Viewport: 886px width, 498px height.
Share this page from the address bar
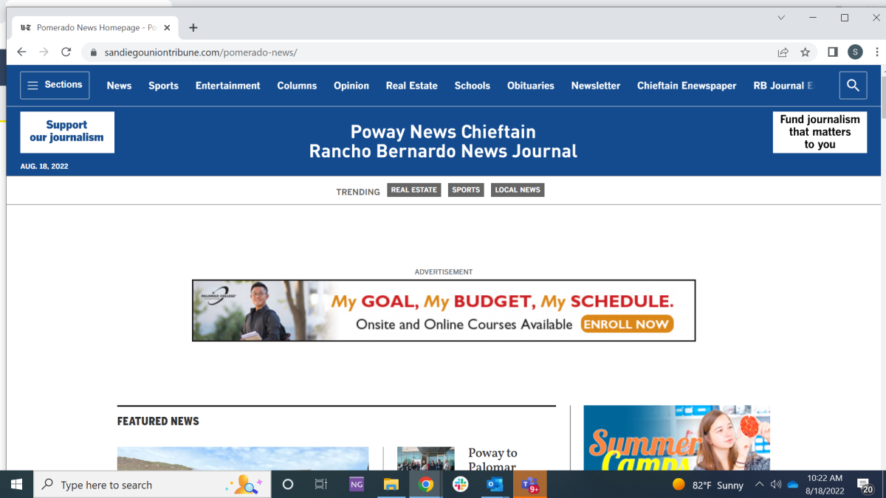[x=783, y=52]
